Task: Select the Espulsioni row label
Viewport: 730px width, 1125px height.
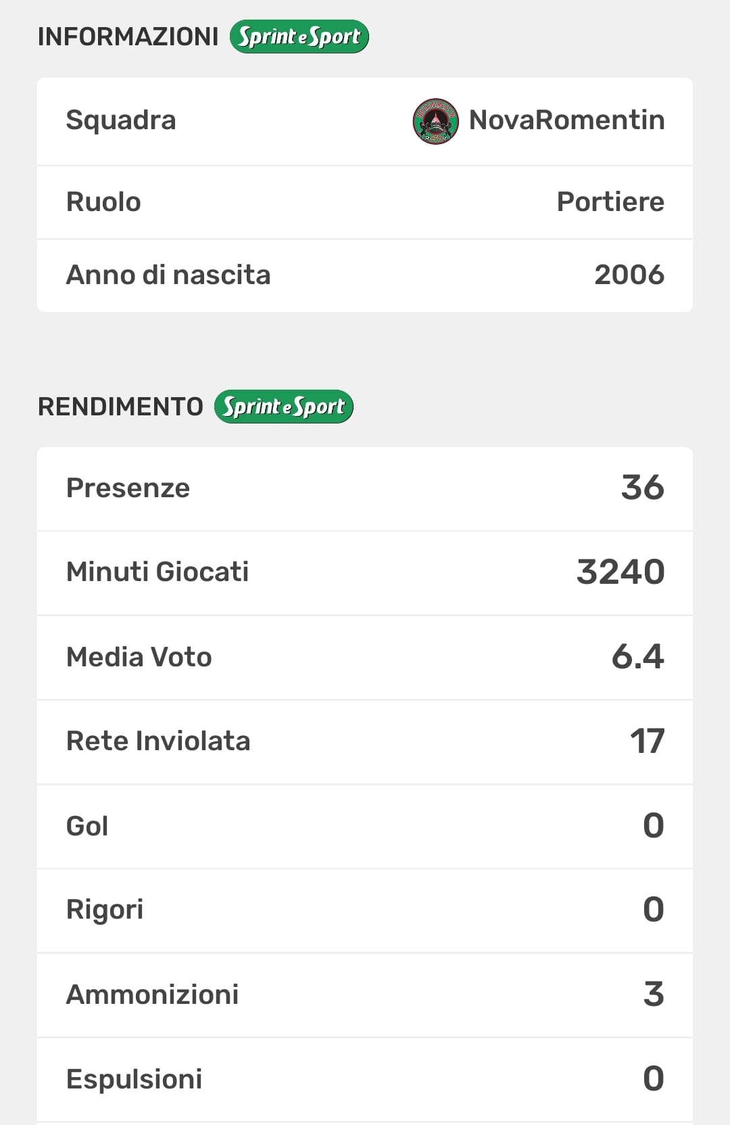Action: point(134,1079)
